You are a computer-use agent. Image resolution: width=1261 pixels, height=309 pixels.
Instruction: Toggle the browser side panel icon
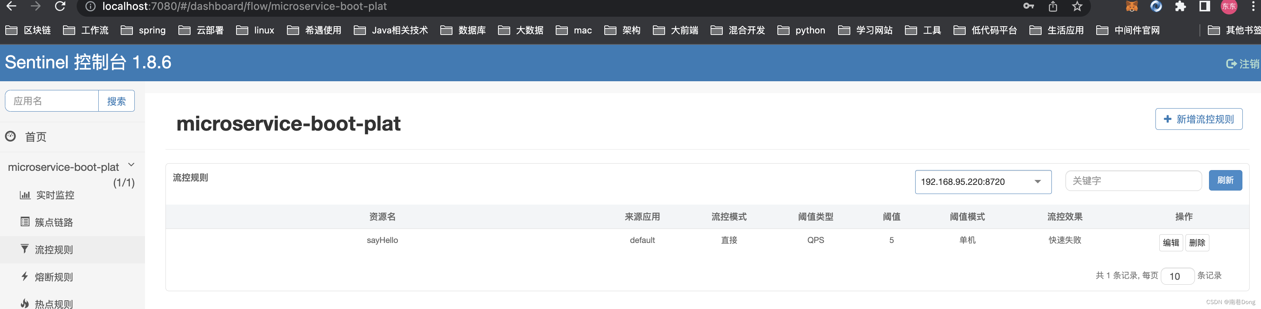[x=1205, y=6]
